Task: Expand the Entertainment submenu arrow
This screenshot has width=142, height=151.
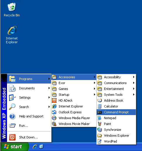Action: pyautogui.click(x=134, y=89)
